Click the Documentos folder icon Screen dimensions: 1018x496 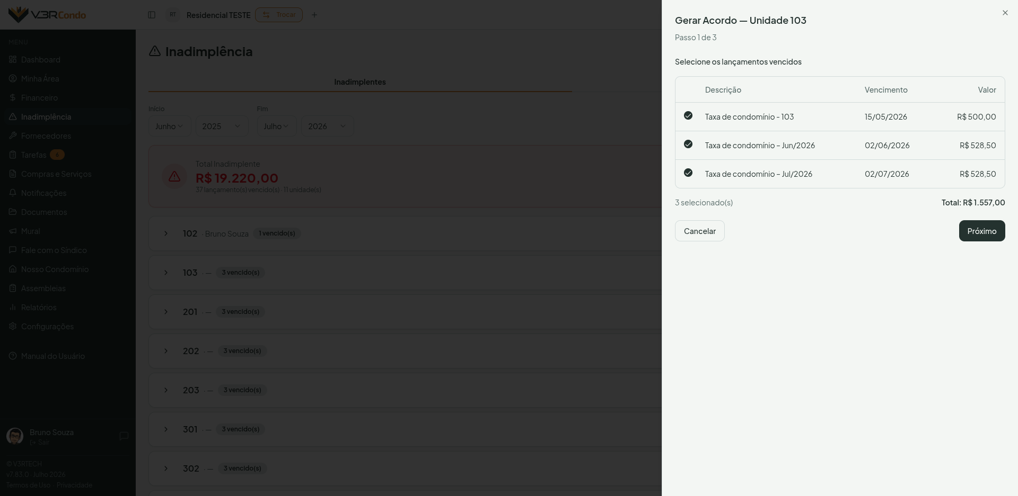pos(13,212)
